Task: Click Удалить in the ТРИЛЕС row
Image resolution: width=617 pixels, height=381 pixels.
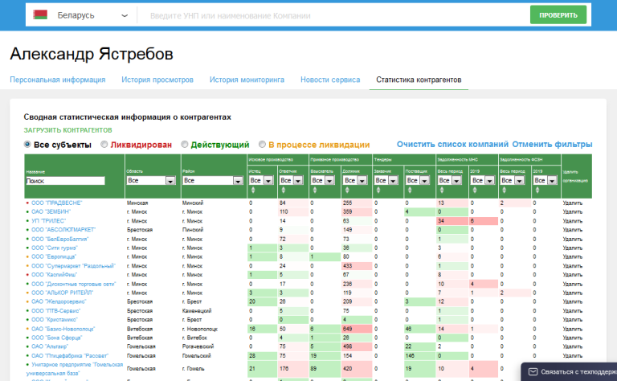Action: 573,221
